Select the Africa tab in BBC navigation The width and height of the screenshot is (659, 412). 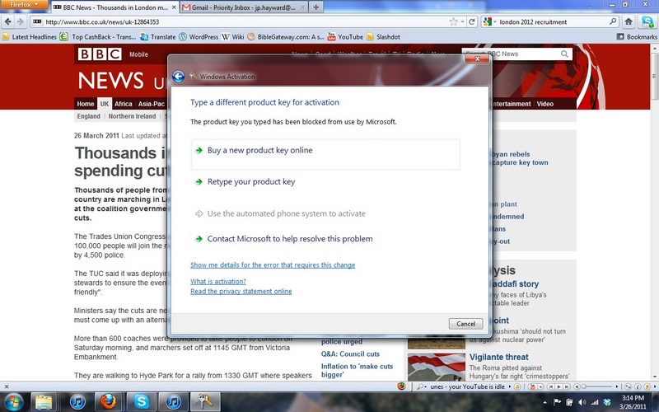click(124, 104)
